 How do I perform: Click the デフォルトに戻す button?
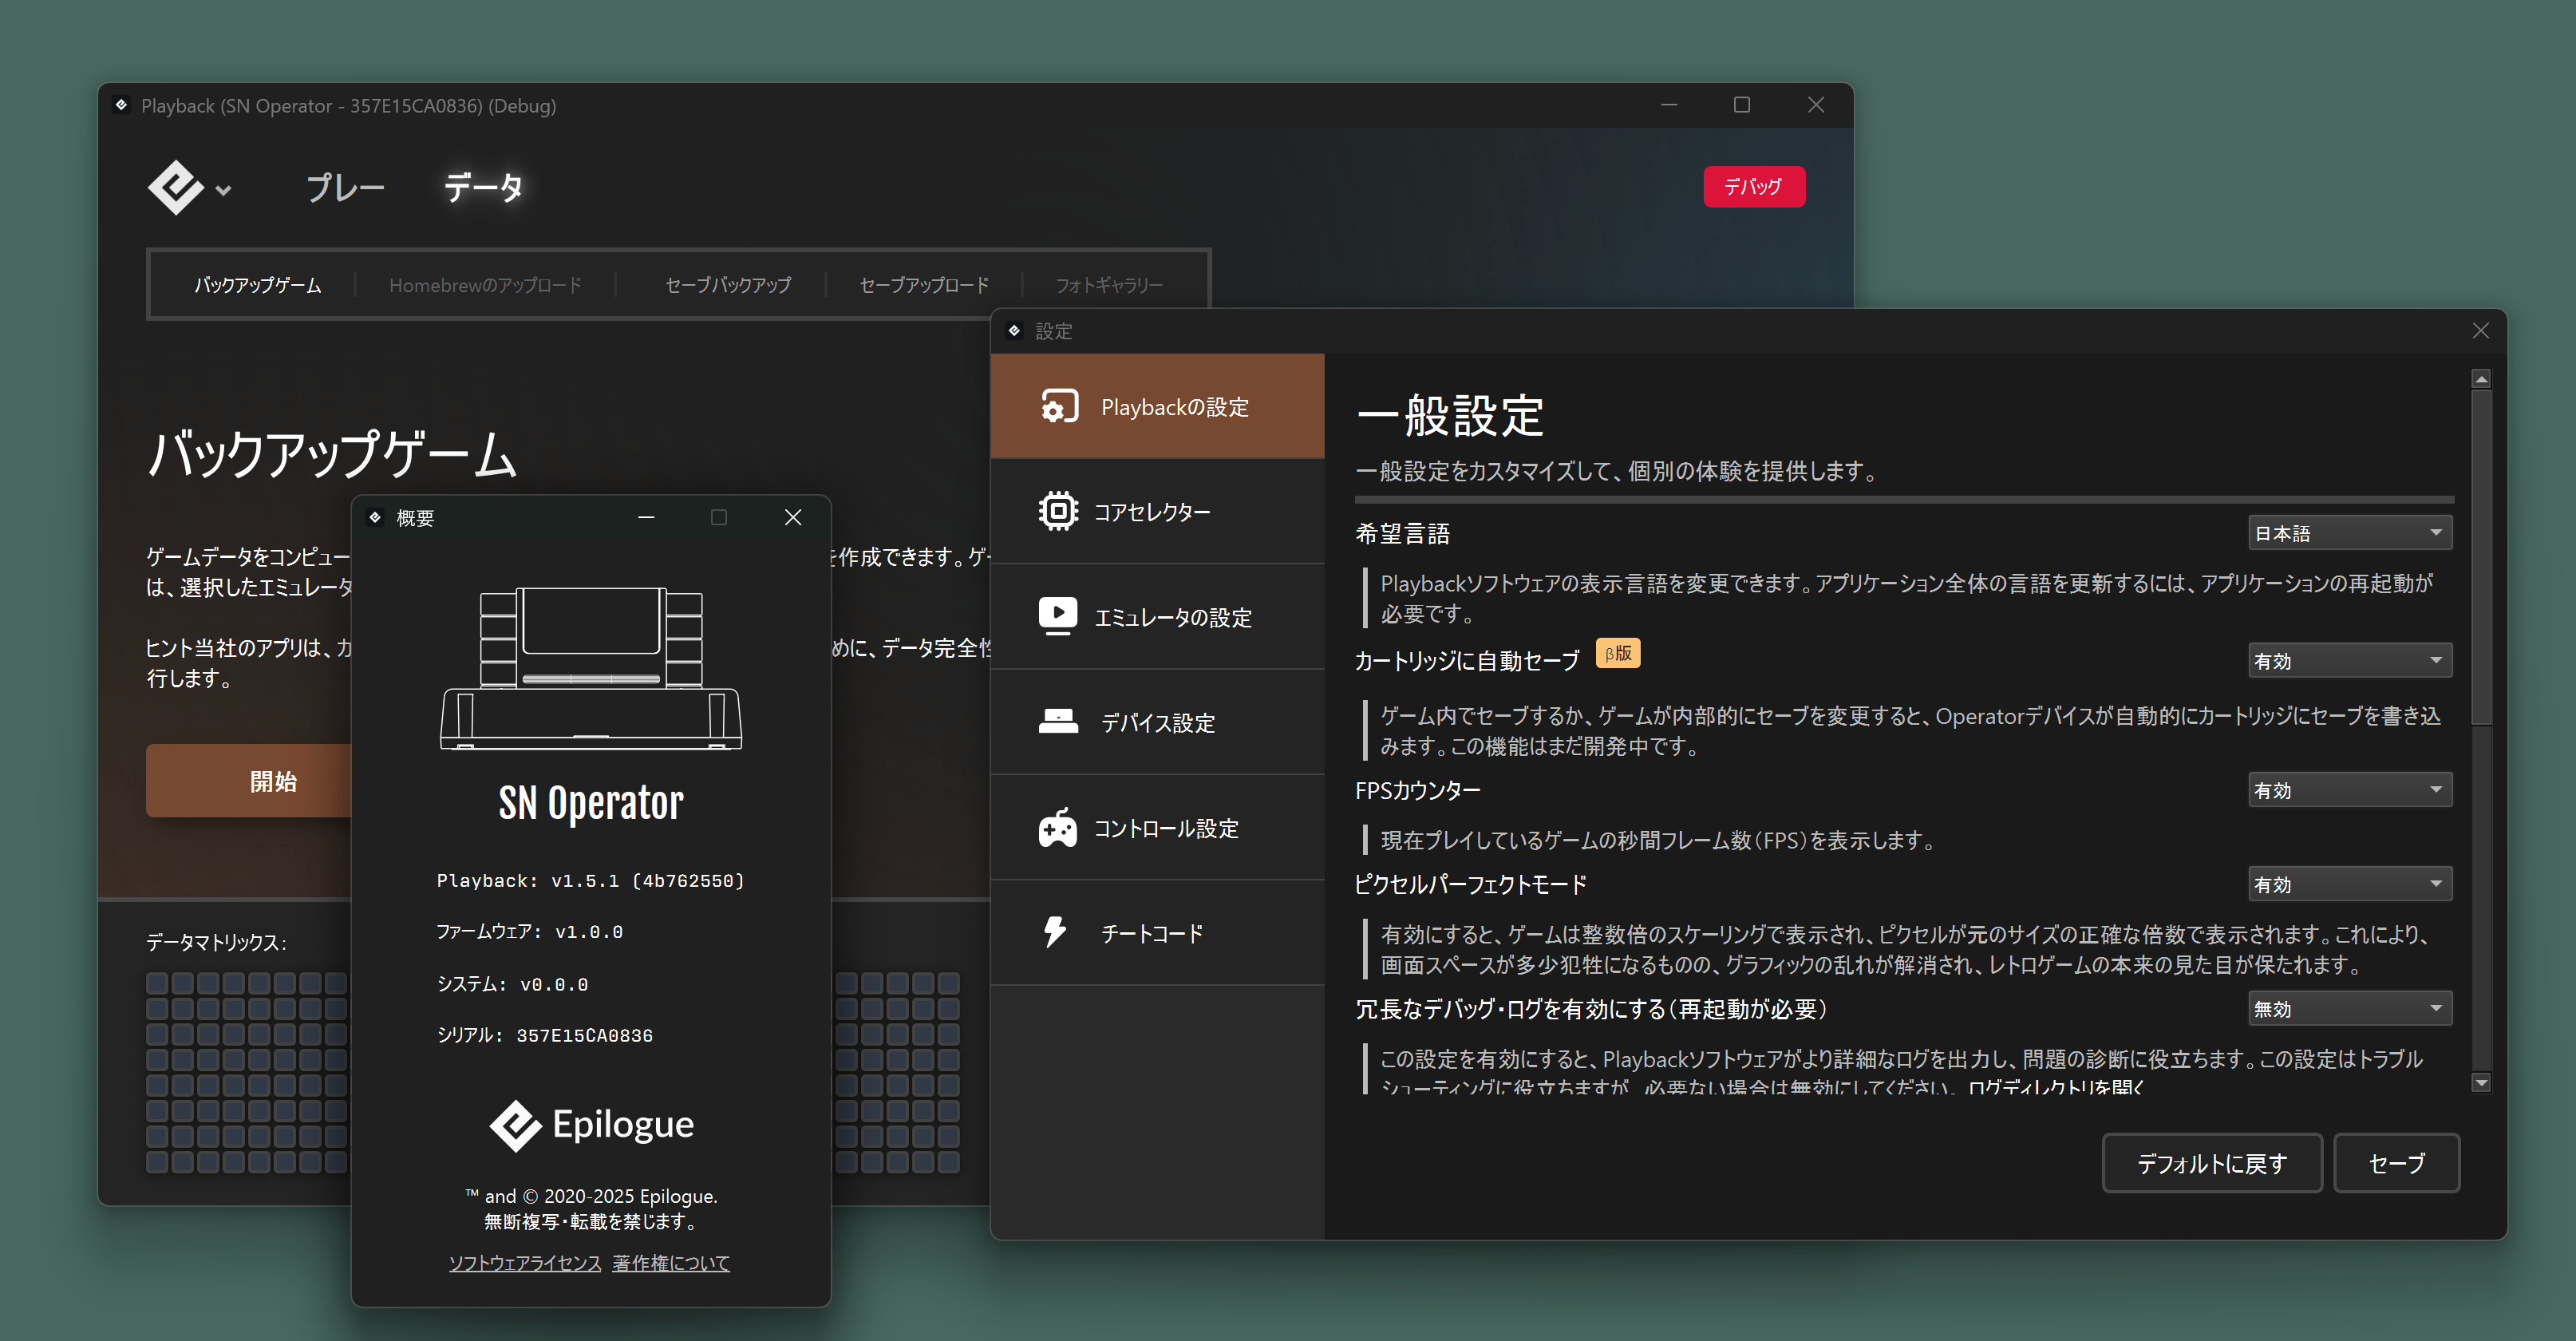[2211, 1163]
